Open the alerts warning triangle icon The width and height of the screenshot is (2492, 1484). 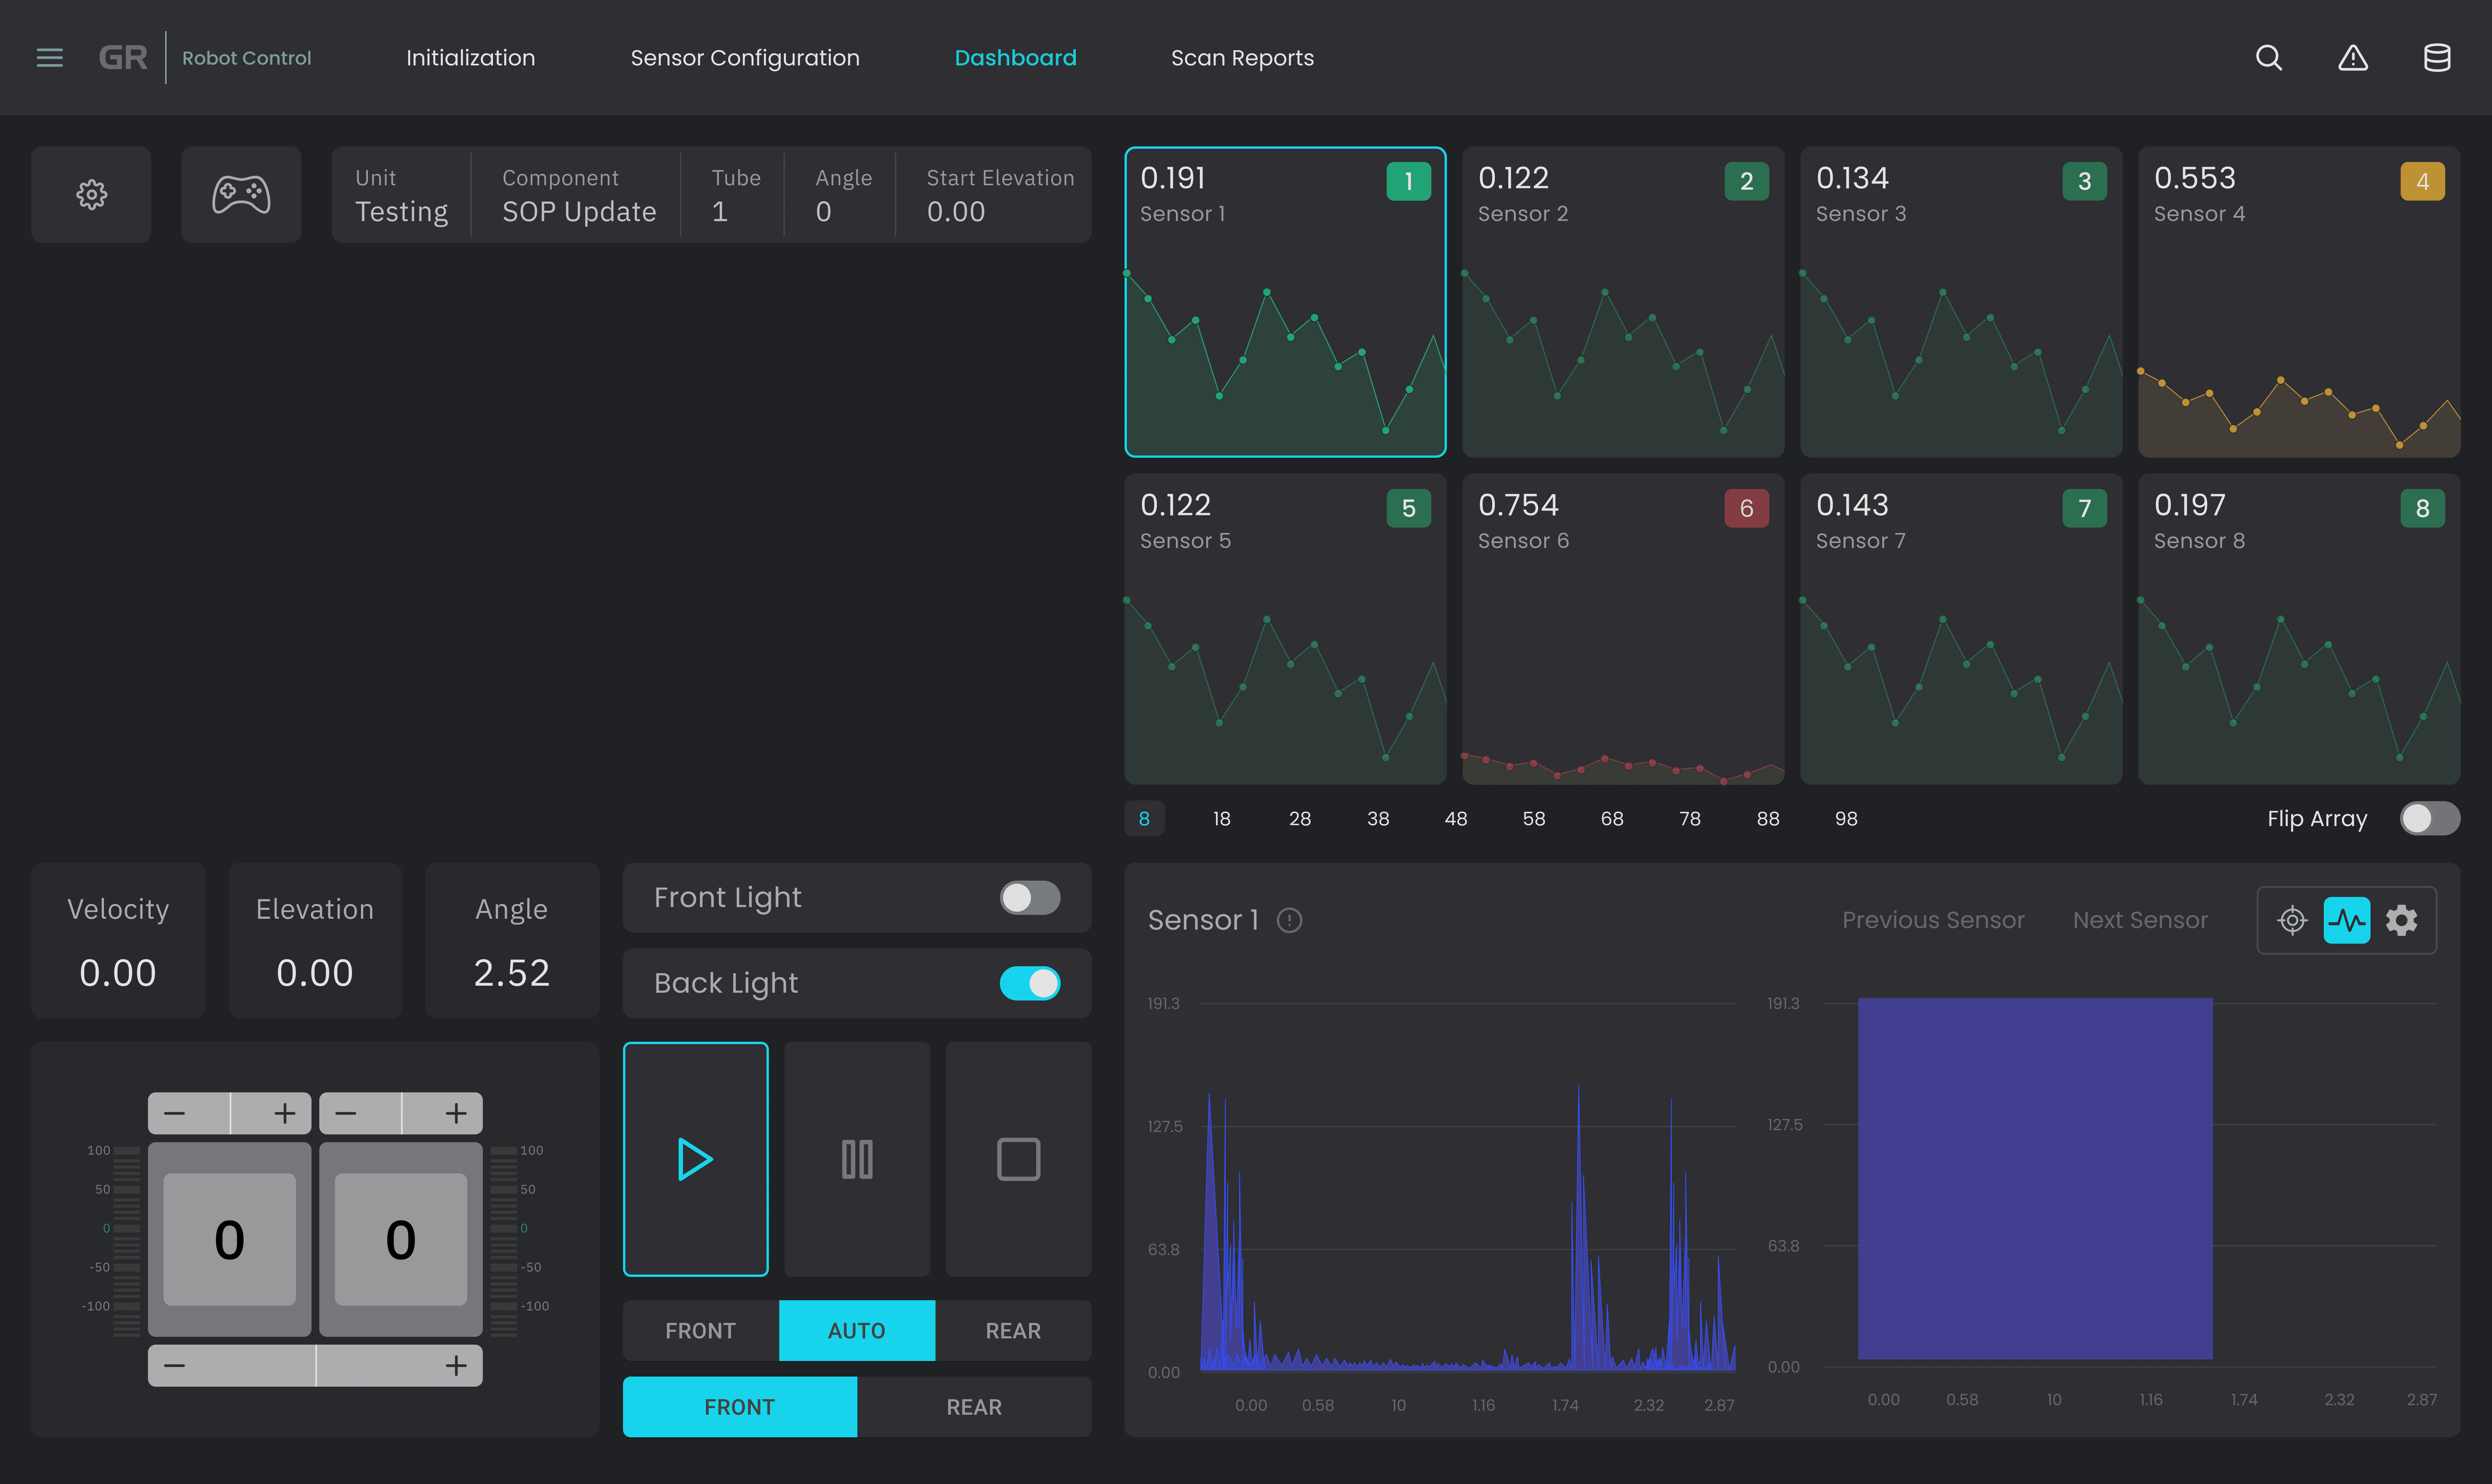coord(2353,58)
